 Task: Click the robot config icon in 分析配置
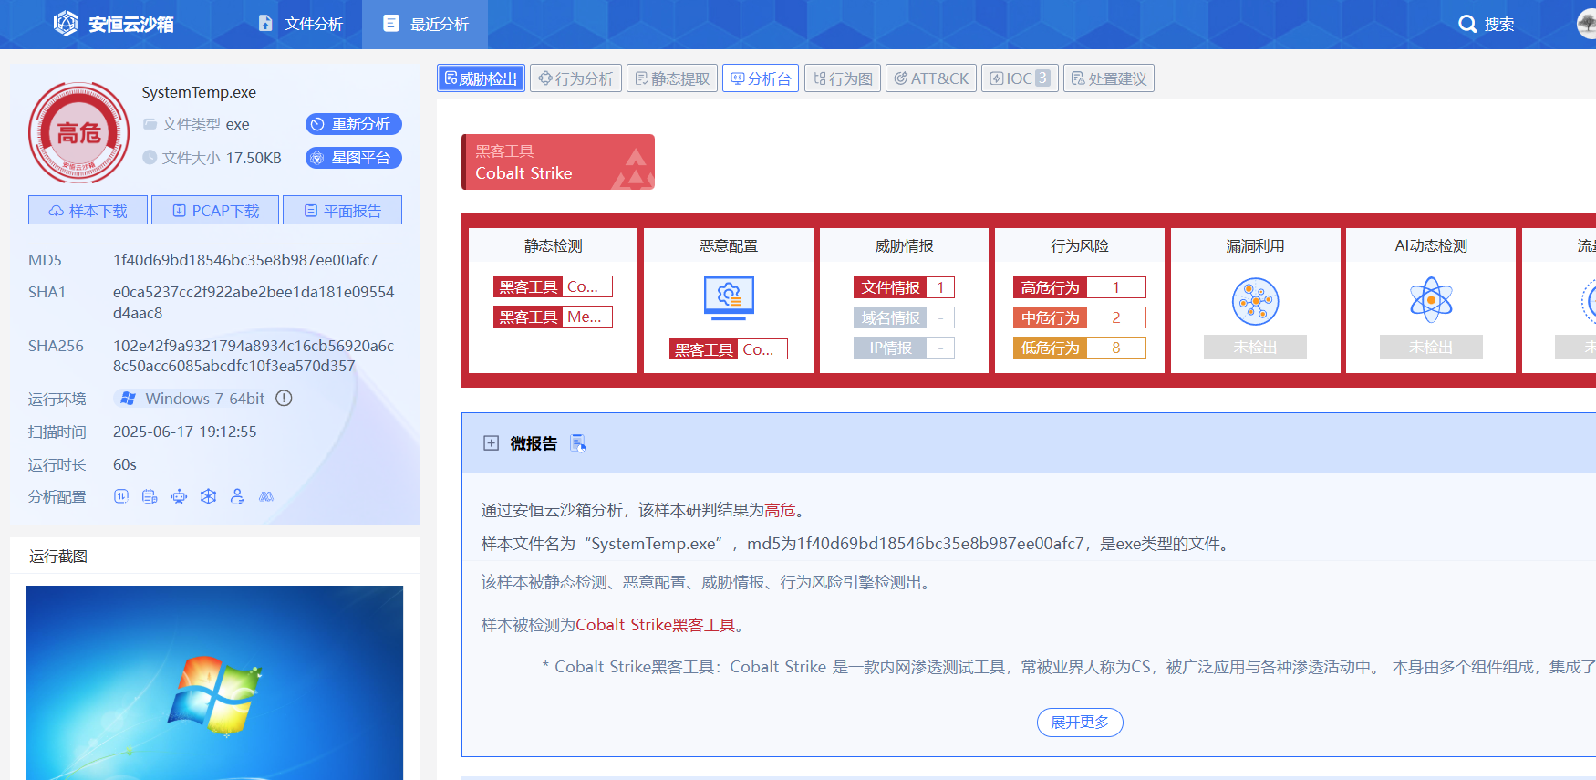179,496
